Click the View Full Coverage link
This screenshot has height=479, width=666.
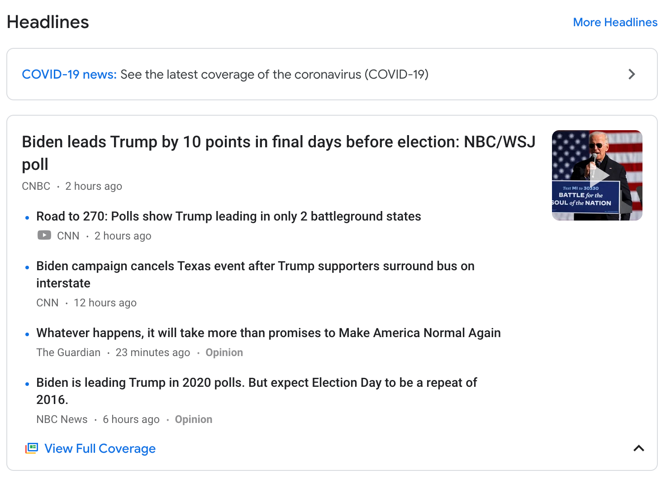[x=100, y=448]
